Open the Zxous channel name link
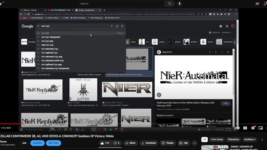The image size is (267, 150). [3, 142]
